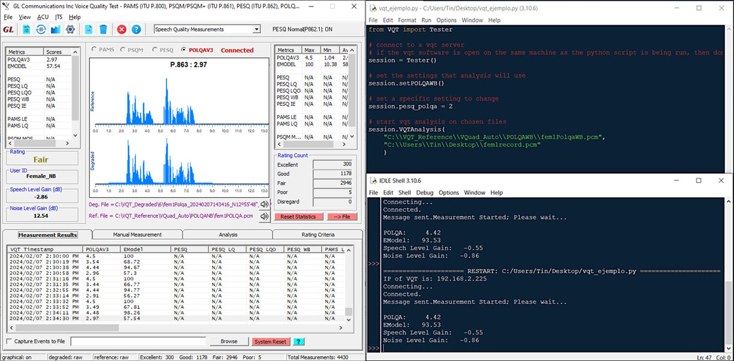Click EModel value 98.26 in results table
The height and width of the screenshot is (361, 734).
coord(132,312)
